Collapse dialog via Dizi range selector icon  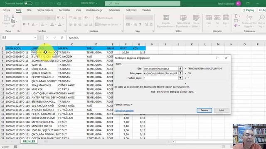pyautogui.click(x=180, y=69)
